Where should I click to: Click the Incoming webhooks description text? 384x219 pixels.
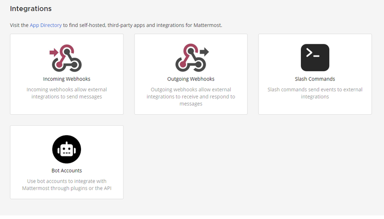[x=67, y=93]
